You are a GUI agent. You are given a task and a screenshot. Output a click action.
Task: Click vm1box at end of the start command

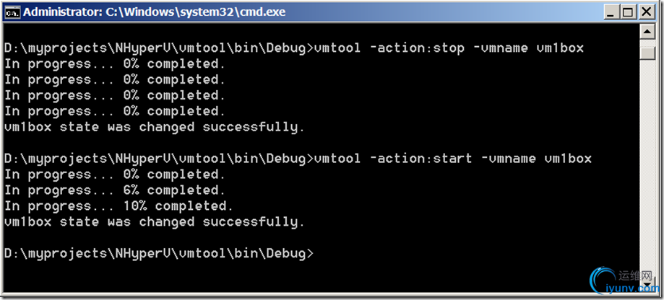[568, 159]
